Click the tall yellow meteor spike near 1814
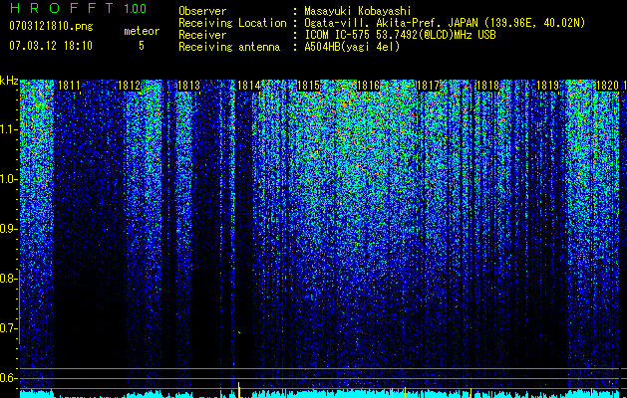This screenshot has height=398, width=627. [x=238, y=389]
